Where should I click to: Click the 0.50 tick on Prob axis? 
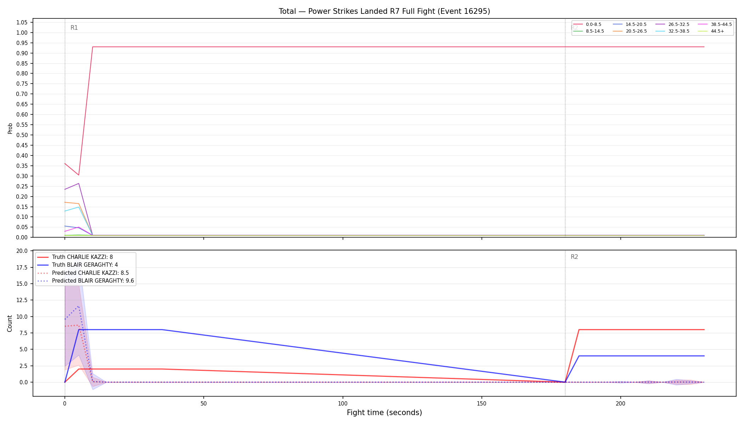click(x=22, y=135)
